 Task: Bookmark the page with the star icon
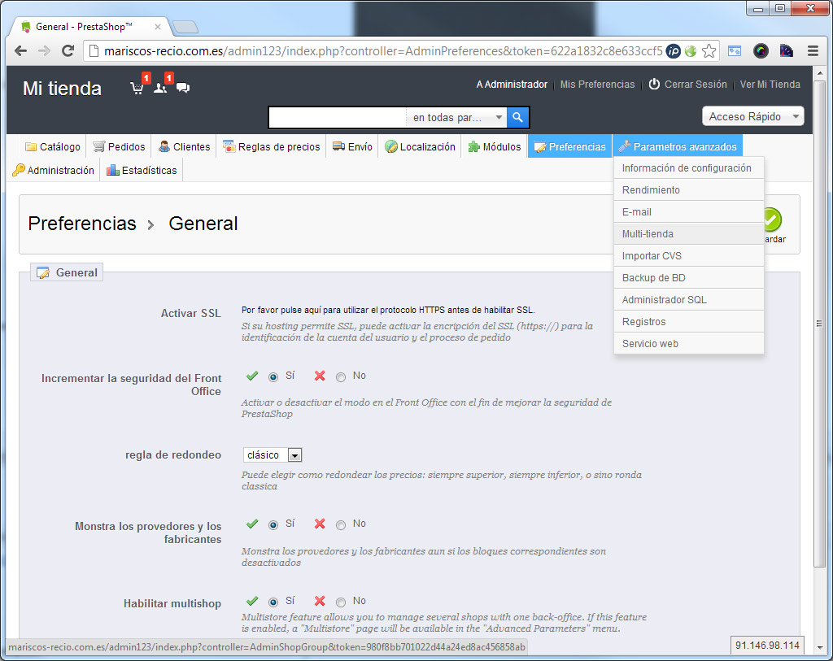(709, 51)
